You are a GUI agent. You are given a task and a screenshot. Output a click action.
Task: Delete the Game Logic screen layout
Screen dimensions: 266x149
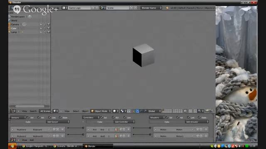coord(97,8)
